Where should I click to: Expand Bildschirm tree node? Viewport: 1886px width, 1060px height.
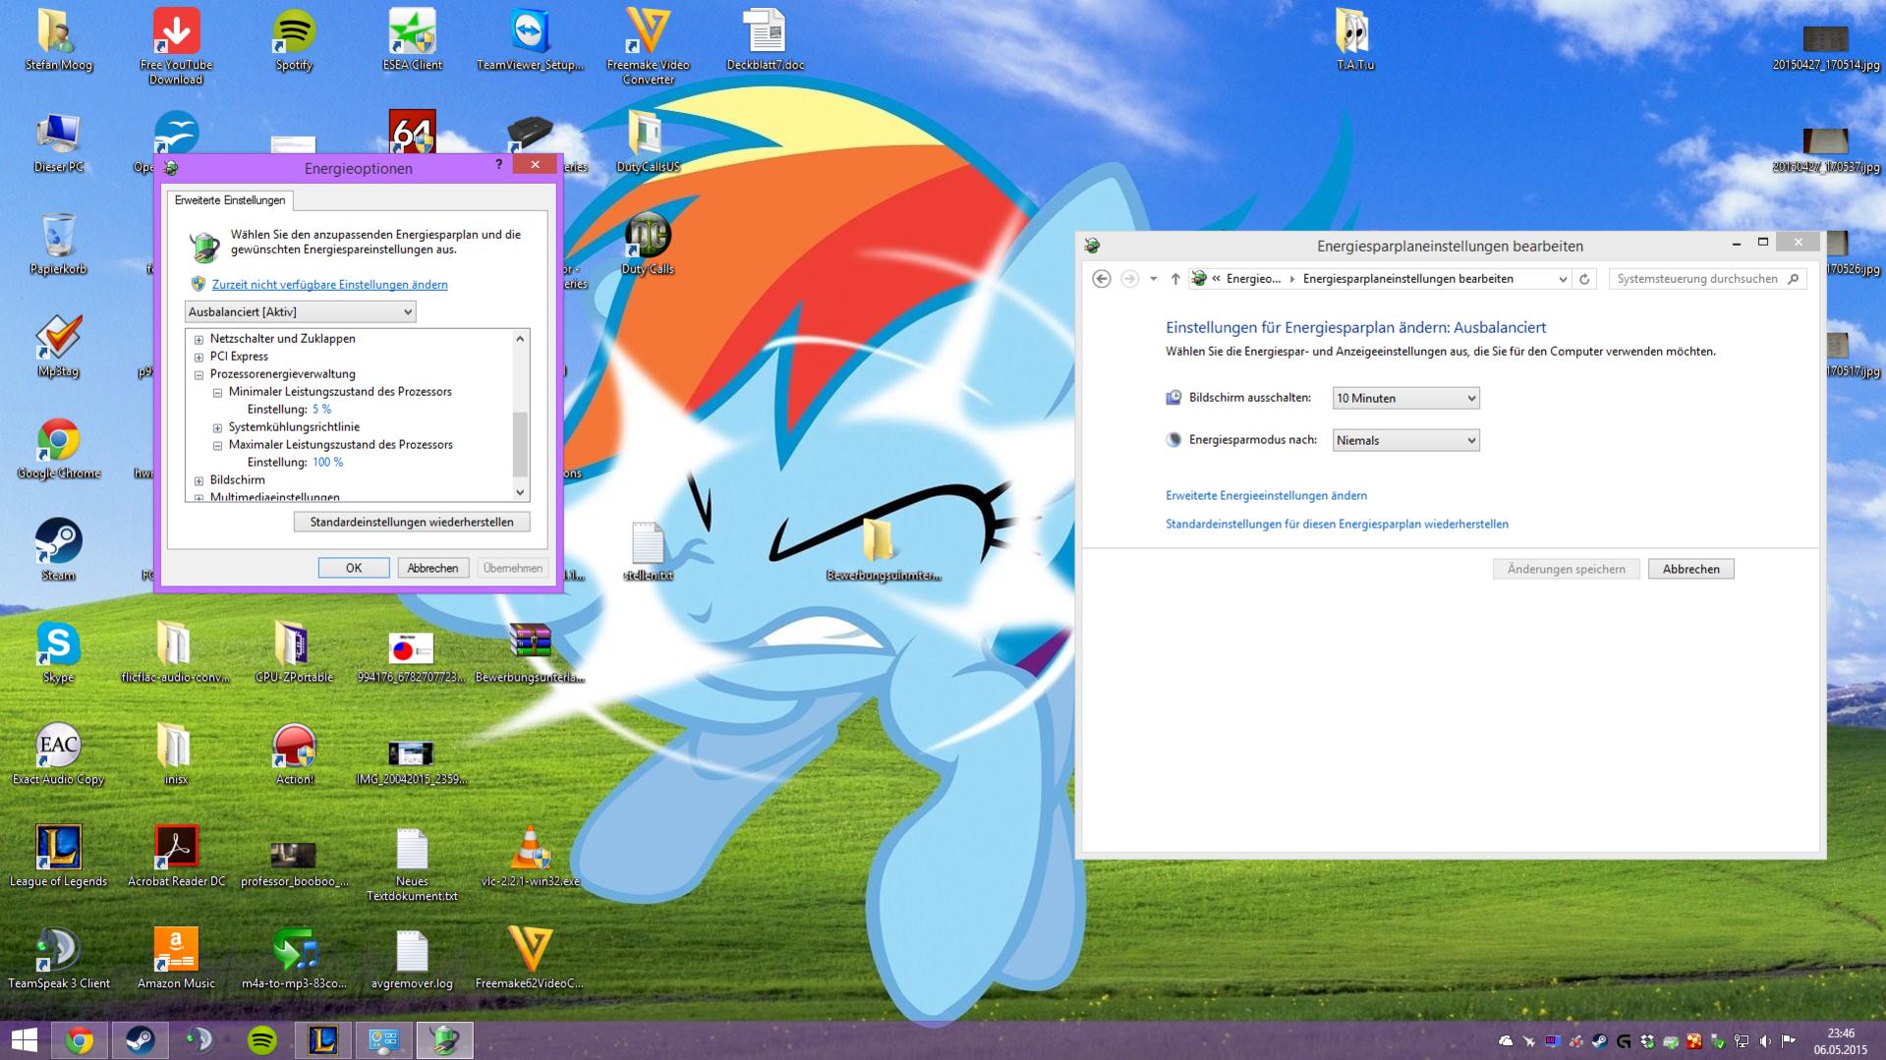pos(199,480)
